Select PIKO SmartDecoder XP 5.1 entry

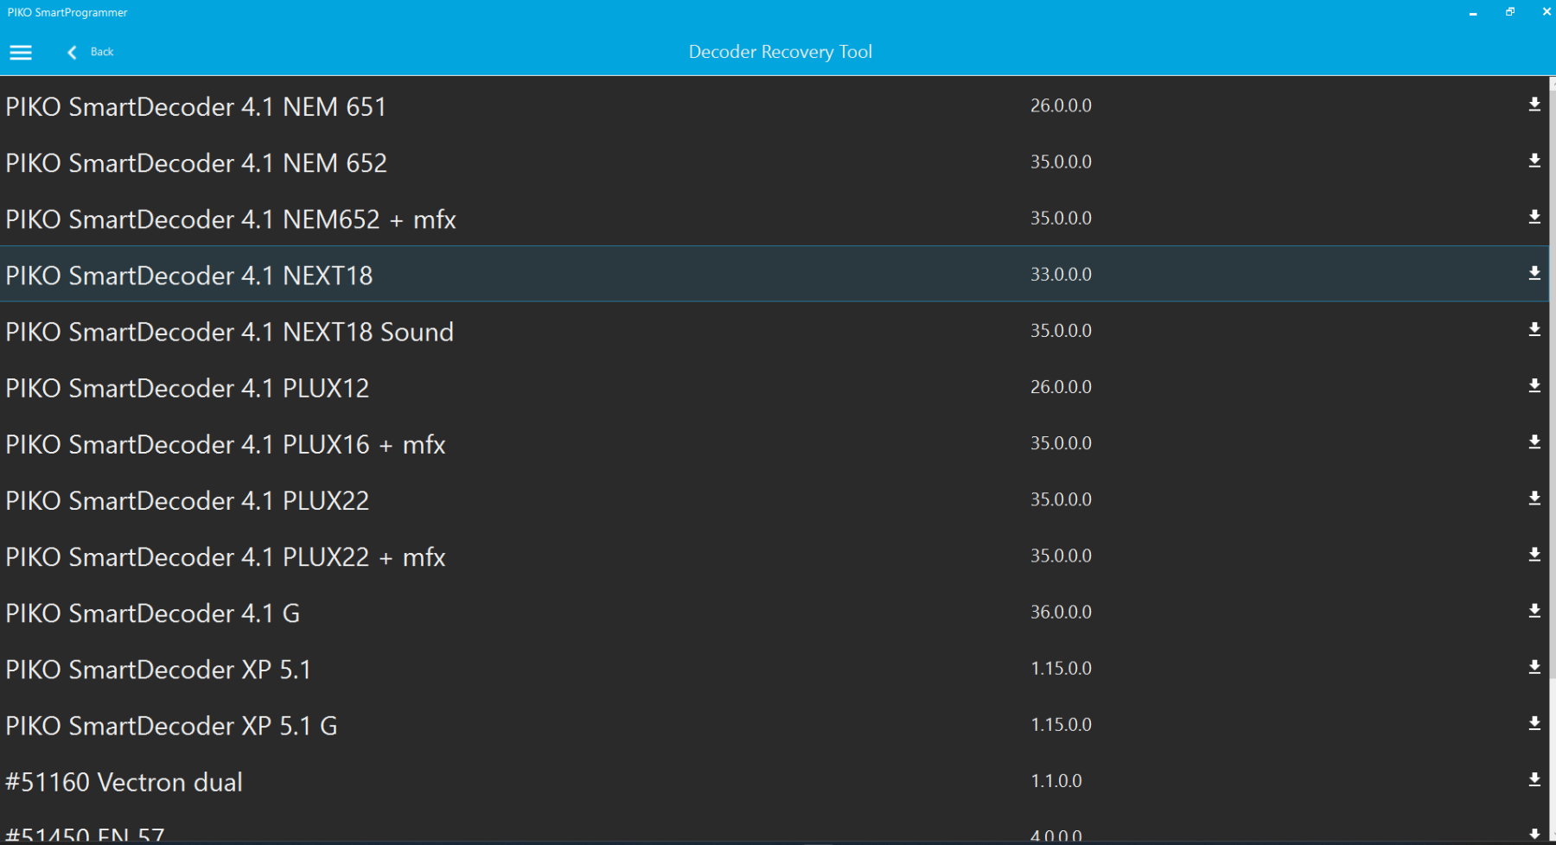774,668
